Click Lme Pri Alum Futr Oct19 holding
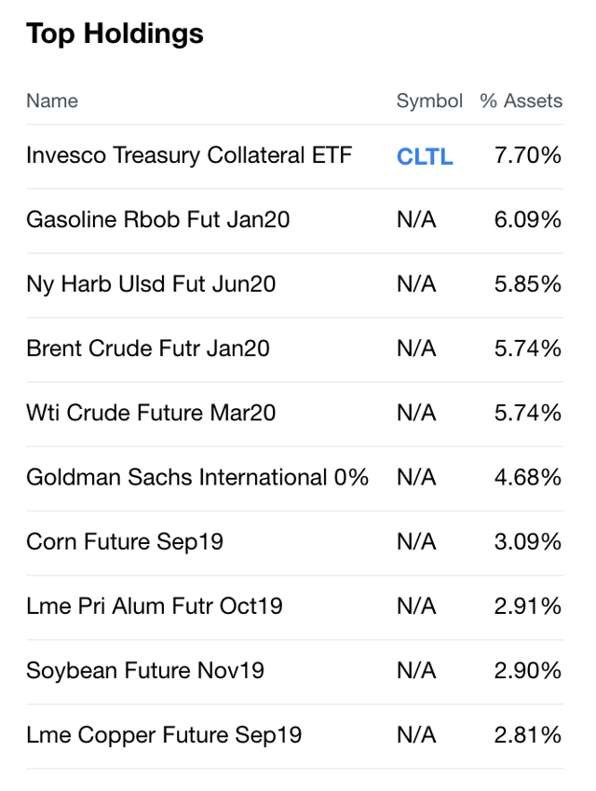This screenshot has height=791, width=596. (x=155, y=607)
